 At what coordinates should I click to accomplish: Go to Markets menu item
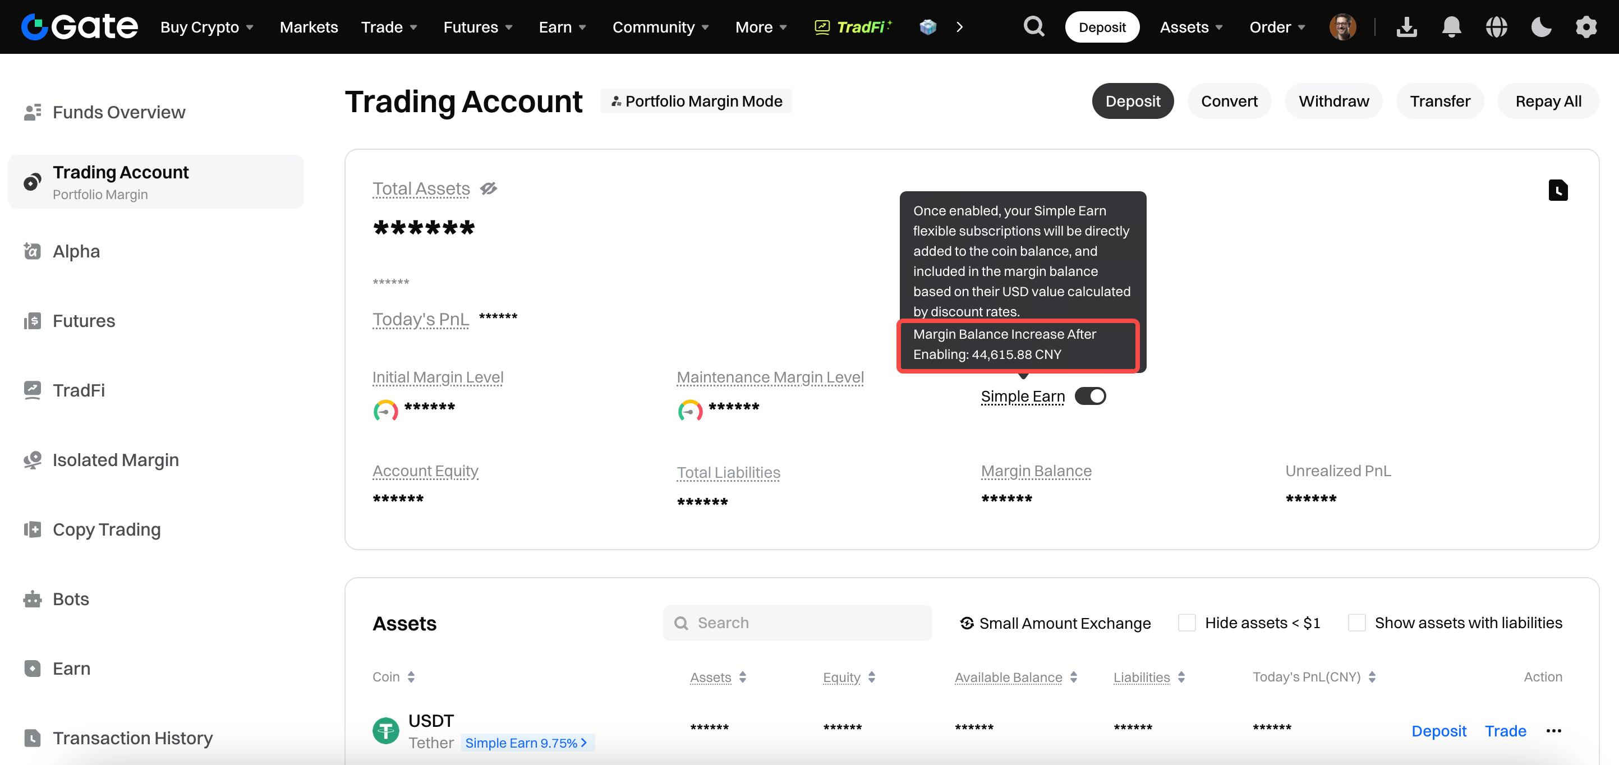click(309, 27)
